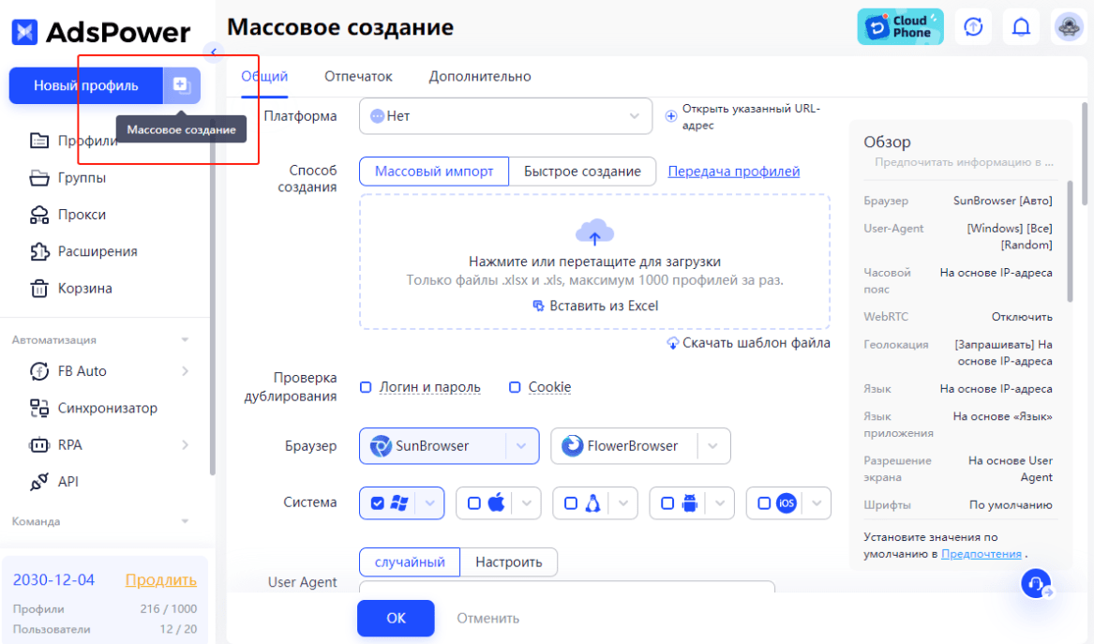
Task: Switch to the Отпечаток tab
Action: [x=358, y=76]
